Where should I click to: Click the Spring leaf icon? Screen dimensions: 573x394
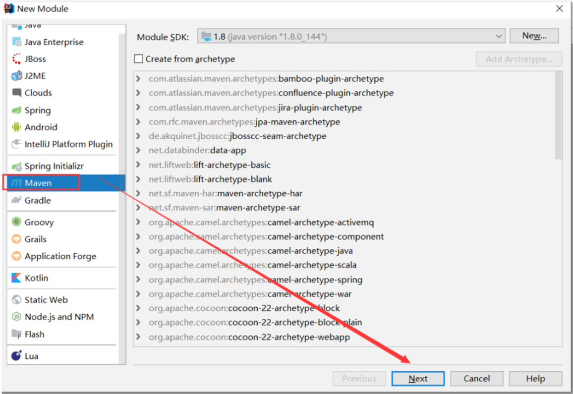pos(16,110)
